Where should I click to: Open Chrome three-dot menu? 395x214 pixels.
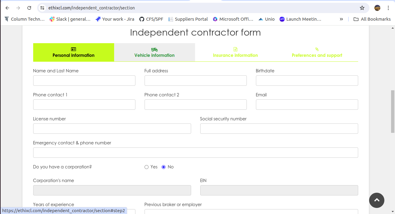388,8
